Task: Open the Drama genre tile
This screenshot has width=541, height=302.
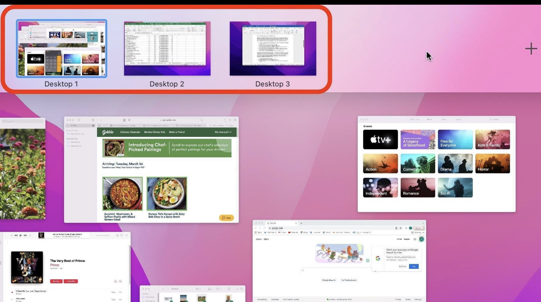Action: point(455,163)
